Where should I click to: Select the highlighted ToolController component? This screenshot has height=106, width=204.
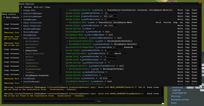click(x=33, y=69)
